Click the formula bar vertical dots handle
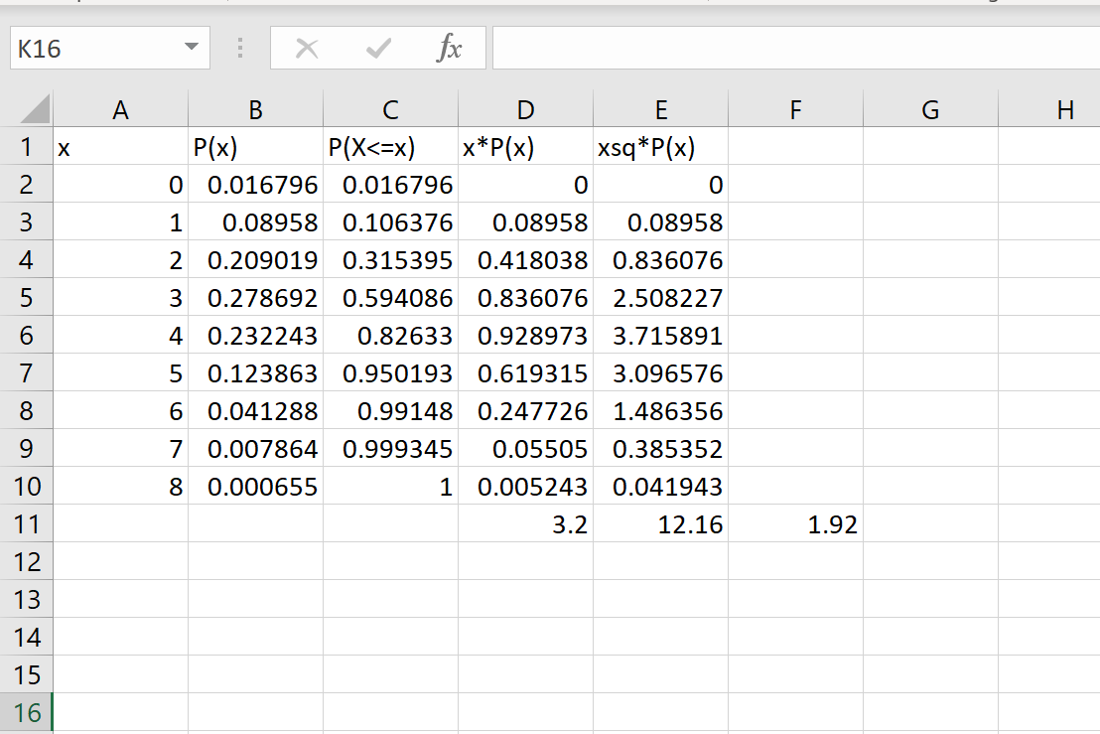 pyautogui.click(x=240, y=48)
